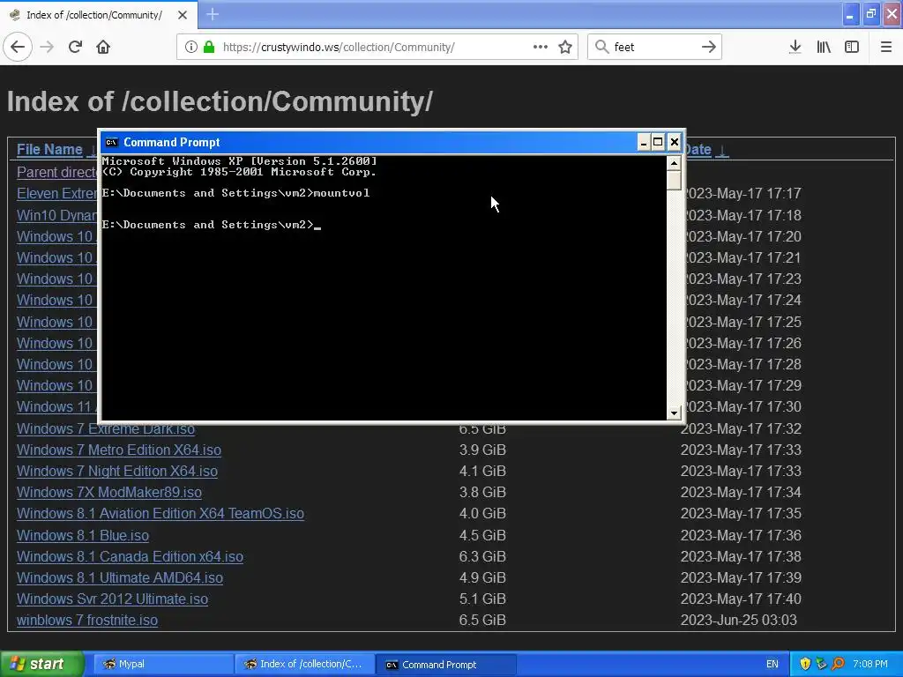
Task: Open Windows 7 Extreme Dark.iso link
Action: coord(106,429)
